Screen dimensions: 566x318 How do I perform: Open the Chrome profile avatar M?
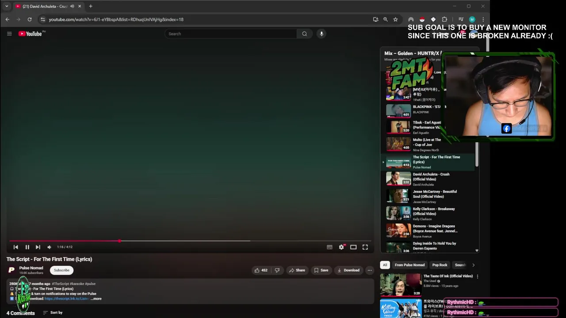[x=472, y=19]
